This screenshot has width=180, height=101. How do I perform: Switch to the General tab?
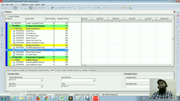pyautogui.click(x=9, y=70)
